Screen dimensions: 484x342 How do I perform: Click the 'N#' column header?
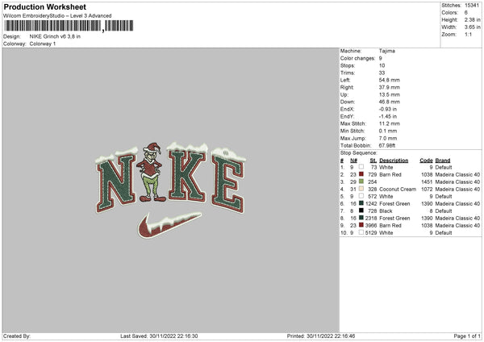(353, 161)
